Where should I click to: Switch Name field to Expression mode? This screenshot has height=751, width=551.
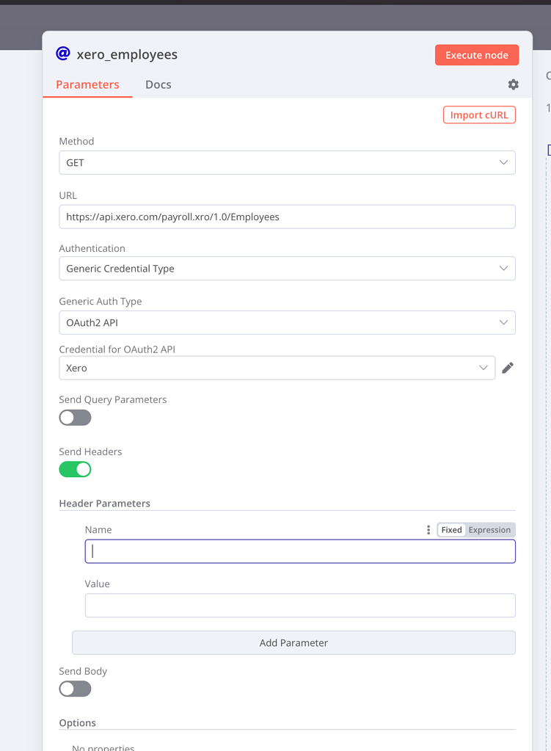(x=489, y=530)
